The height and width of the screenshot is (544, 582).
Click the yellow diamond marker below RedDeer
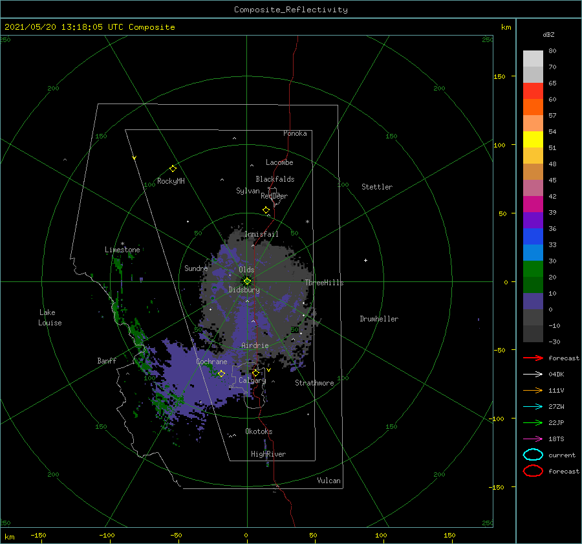[x=266, y=210]
